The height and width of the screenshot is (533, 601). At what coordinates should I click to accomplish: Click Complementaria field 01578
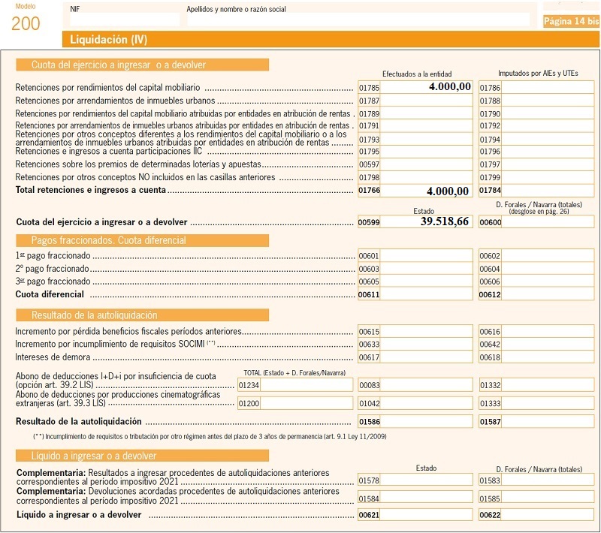point(426,480)
